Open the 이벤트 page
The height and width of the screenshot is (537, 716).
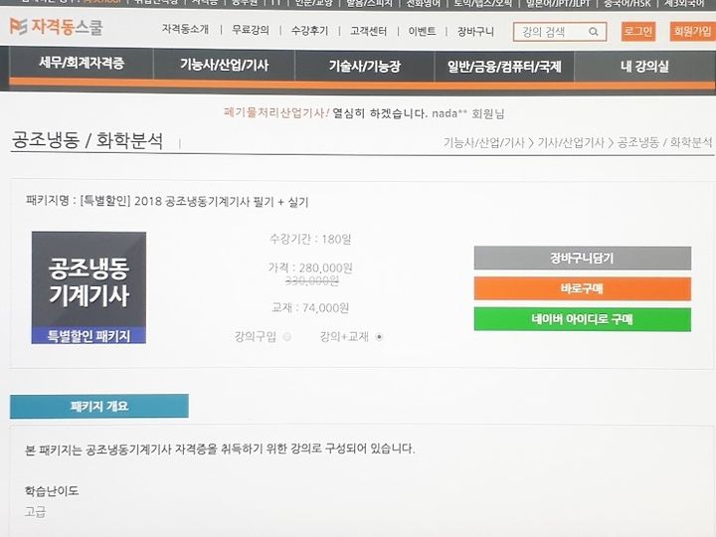[422, 31]
